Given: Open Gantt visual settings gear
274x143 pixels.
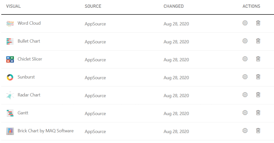Looking at the screenshot, I should (x=245, y=113).
